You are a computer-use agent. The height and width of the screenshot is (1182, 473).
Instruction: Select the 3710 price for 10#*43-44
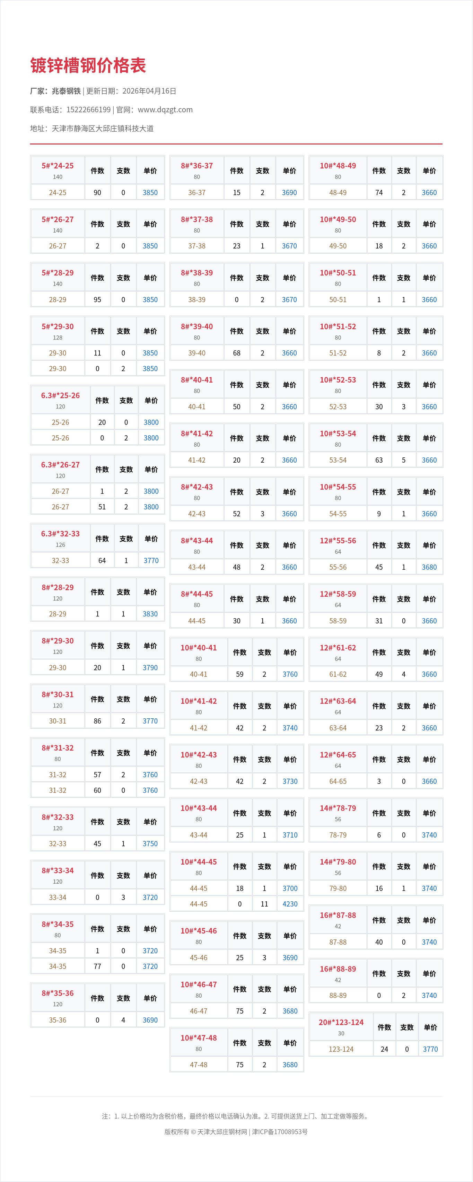click(x=290, y=835)
